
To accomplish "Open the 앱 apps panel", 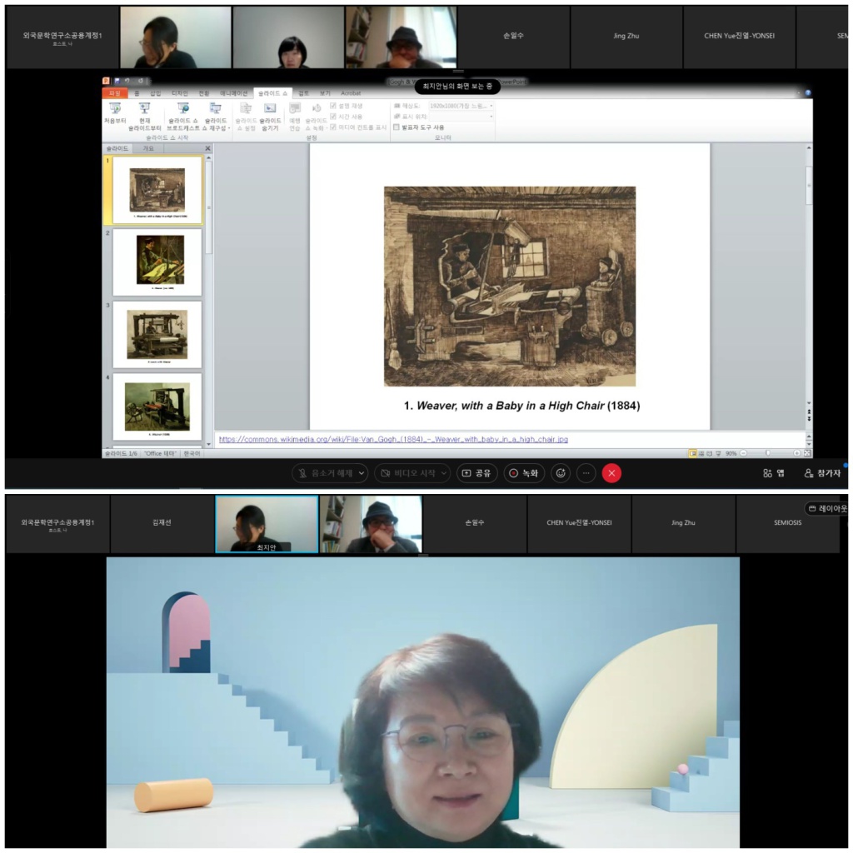I will pos(773,473).
